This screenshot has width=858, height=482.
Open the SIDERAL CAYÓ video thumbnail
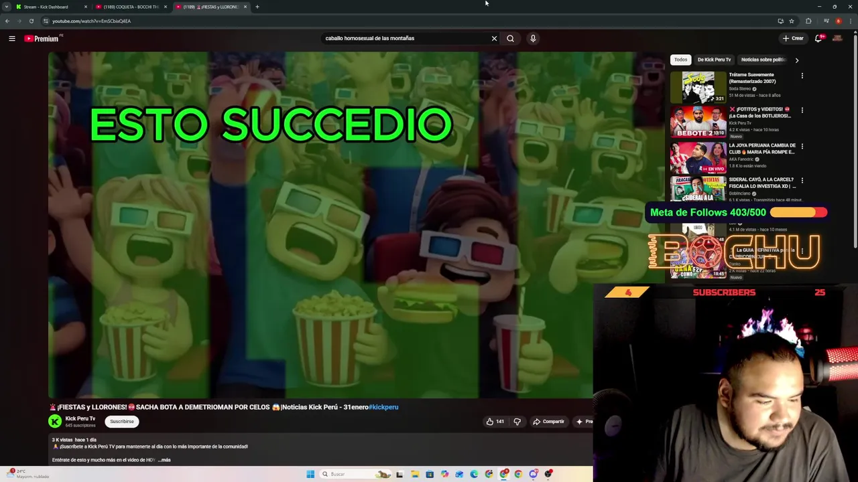tap(698, 189)
